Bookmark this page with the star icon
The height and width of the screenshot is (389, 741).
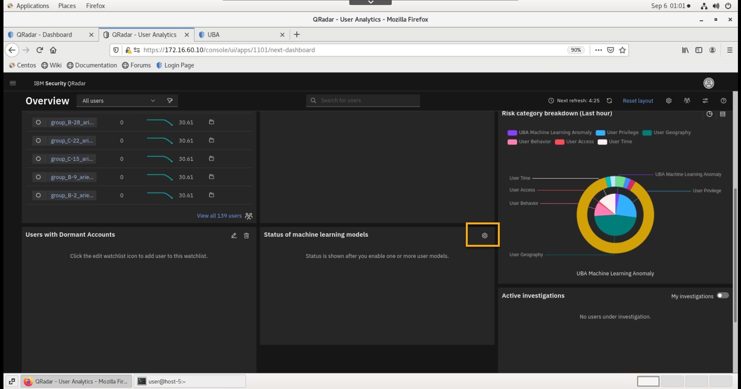tap(623, 50)
